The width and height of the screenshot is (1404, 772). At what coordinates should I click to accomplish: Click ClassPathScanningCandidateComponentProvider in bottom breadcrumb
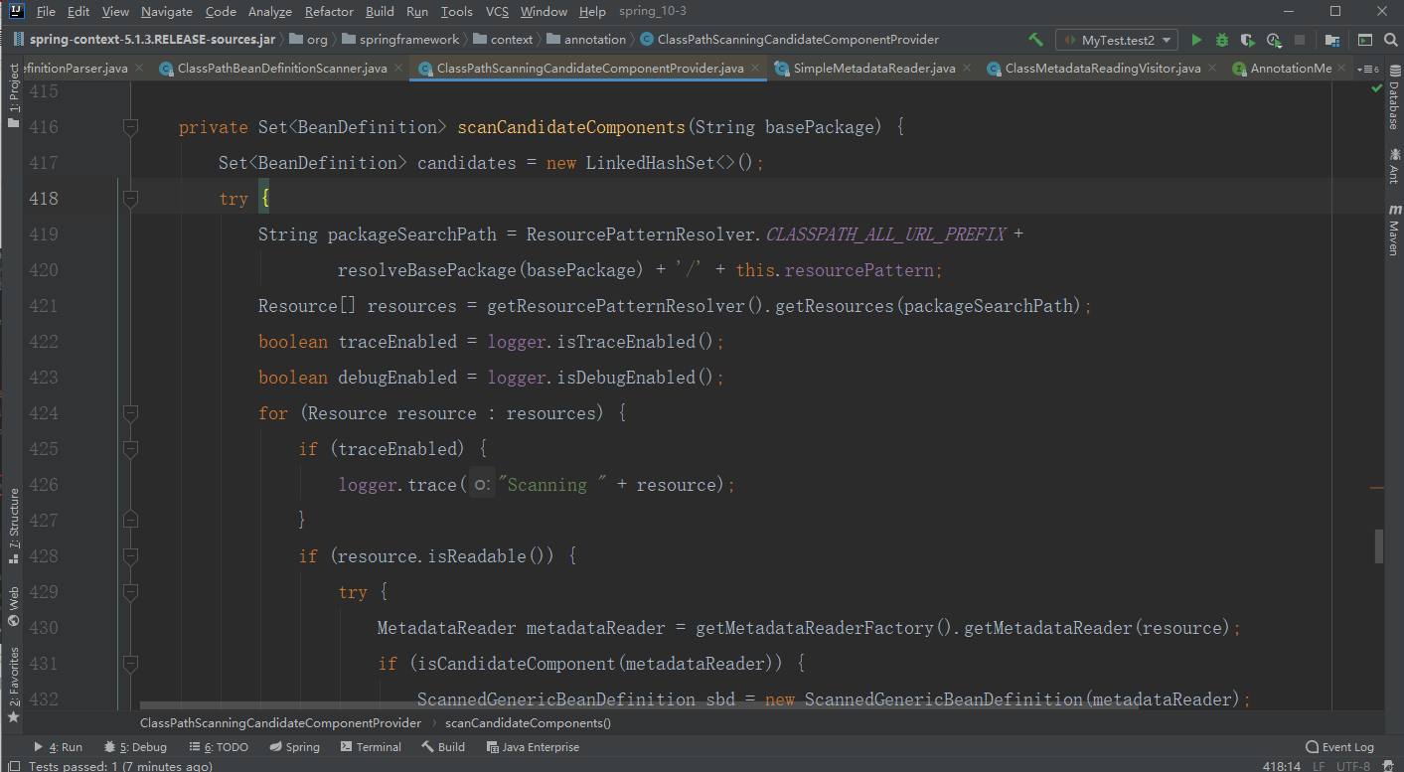pyautogui.click(x=281, y=723)
